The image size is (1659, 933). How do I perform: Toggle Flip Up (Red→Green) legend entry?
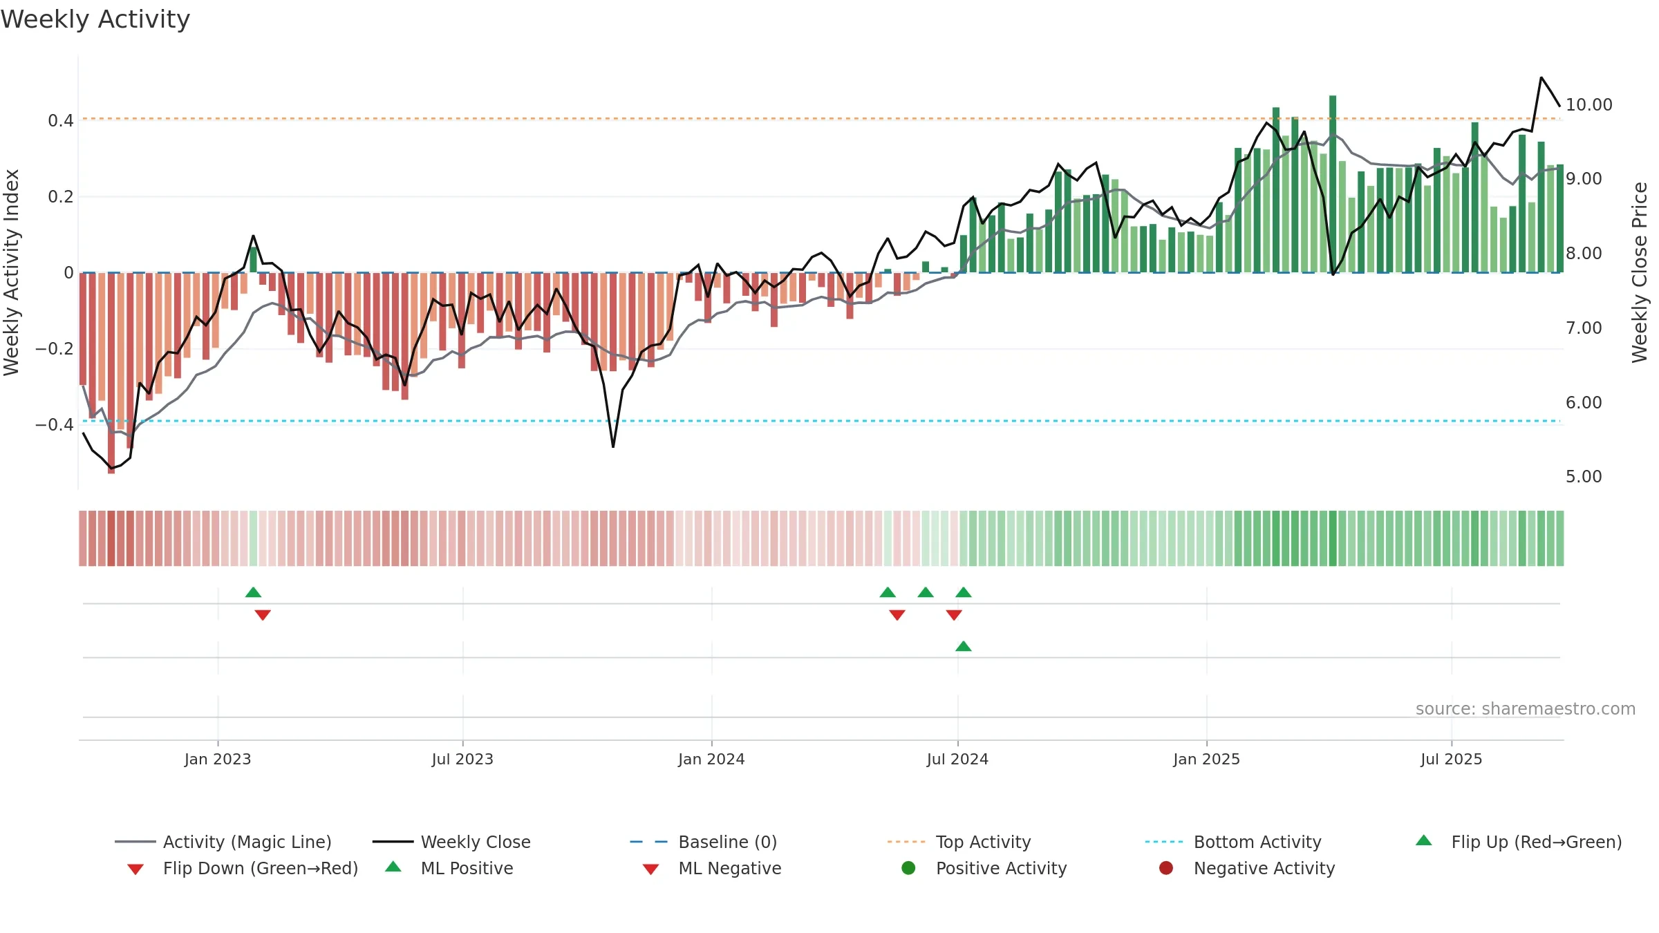[1518, 842]
